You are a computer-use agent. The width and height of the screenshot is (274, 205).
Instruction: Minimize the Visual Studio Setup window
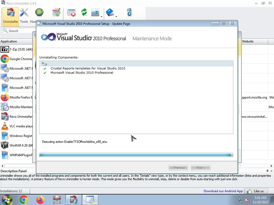pyautogui.click(x=215, y=24)
